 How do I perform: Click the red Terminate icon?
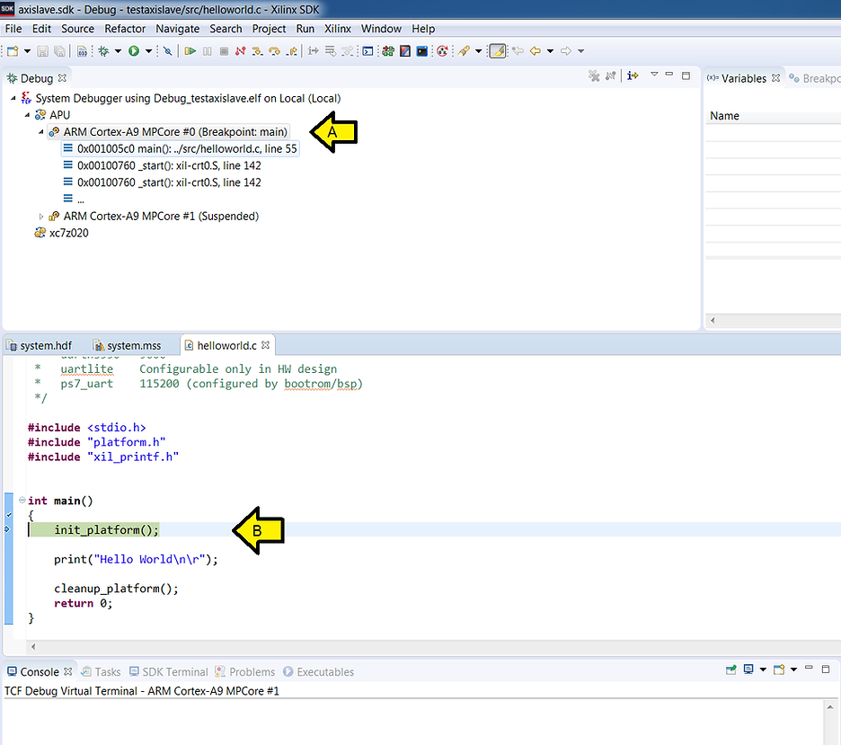tap(225, 50)
